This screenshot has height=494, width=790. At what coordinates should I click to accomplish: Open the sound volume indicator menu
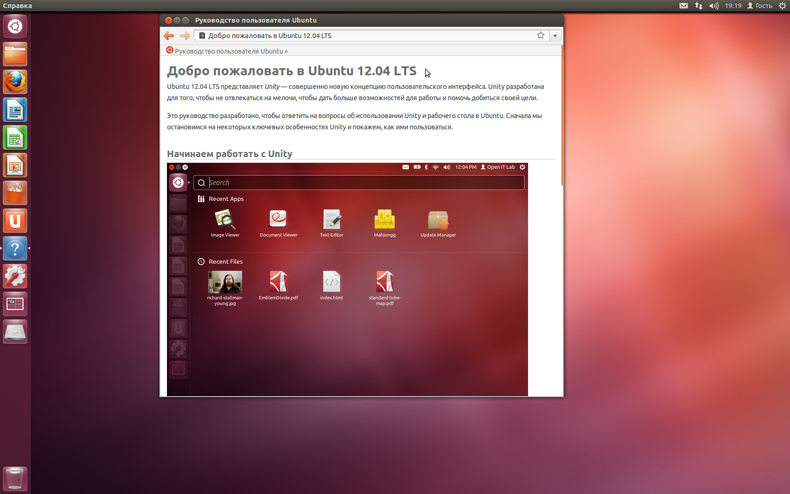click(x=714, y=6)
